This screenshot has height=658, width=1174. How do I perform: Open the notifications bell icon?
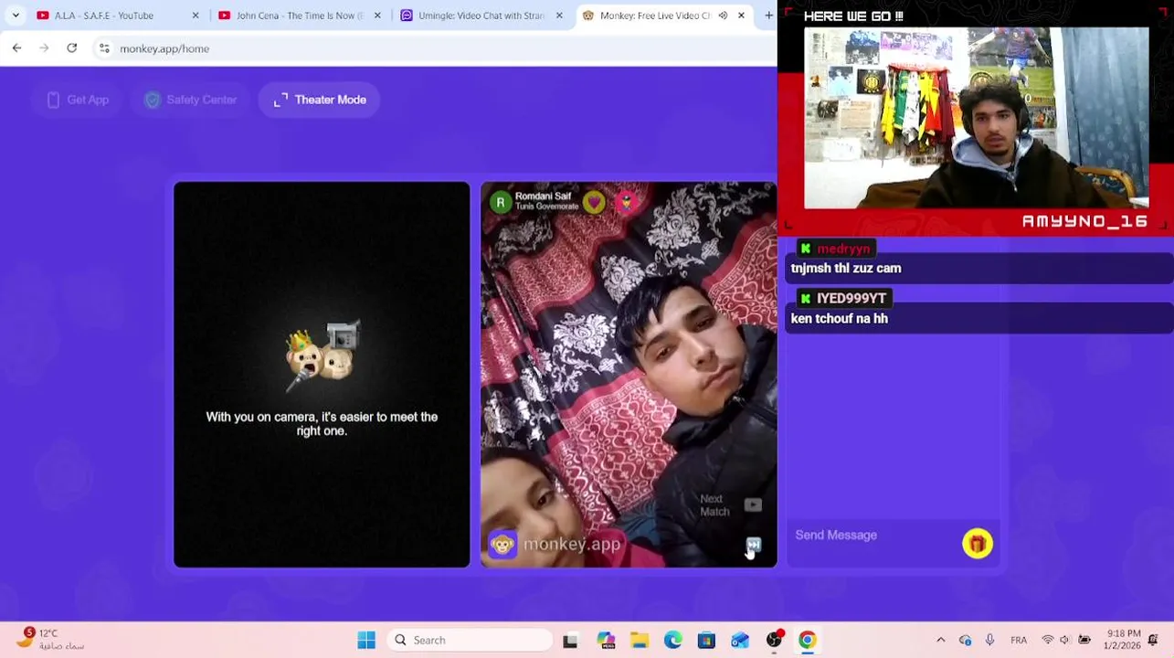1155,641
